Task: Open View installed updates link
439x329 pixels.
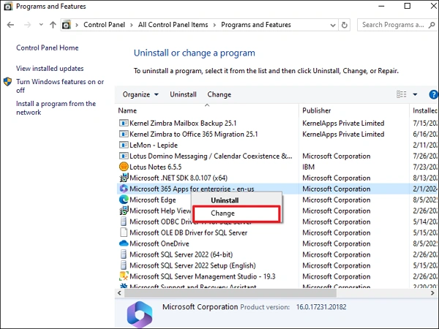Action: point(50,69)
